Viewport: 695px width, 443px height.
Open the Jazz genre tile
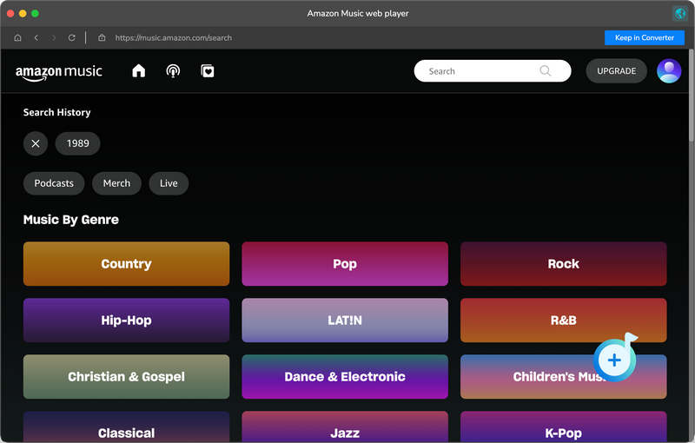pos(345,427)
